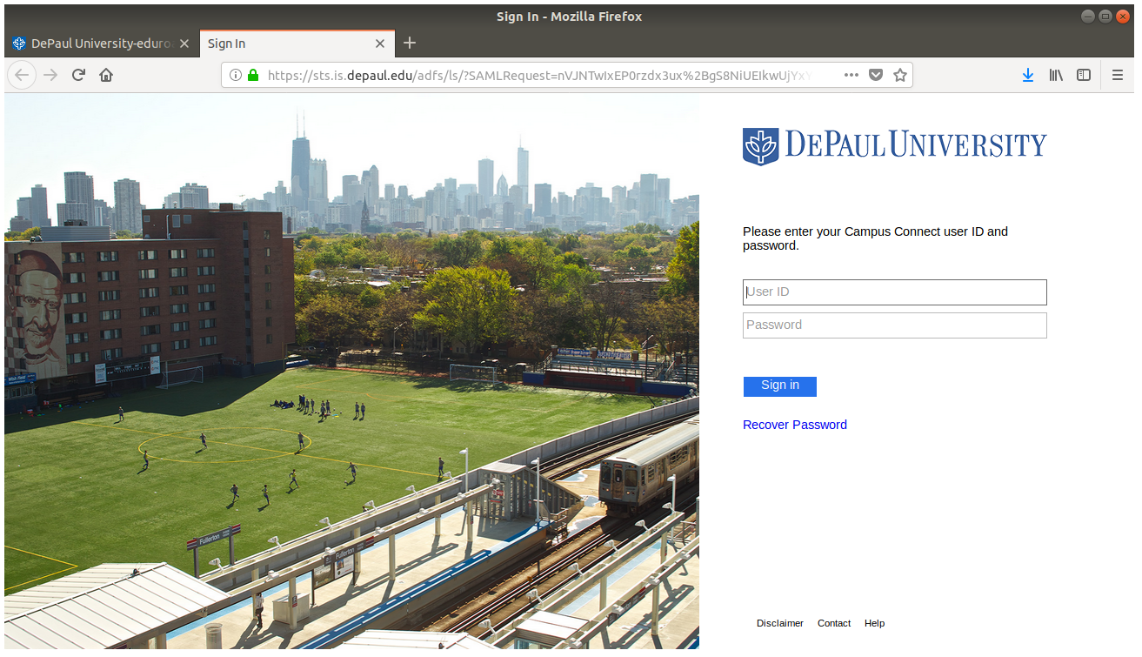The image size is (1142, 657).
Task: Show site information icon in address bar
Action: (x=235, y=76)
